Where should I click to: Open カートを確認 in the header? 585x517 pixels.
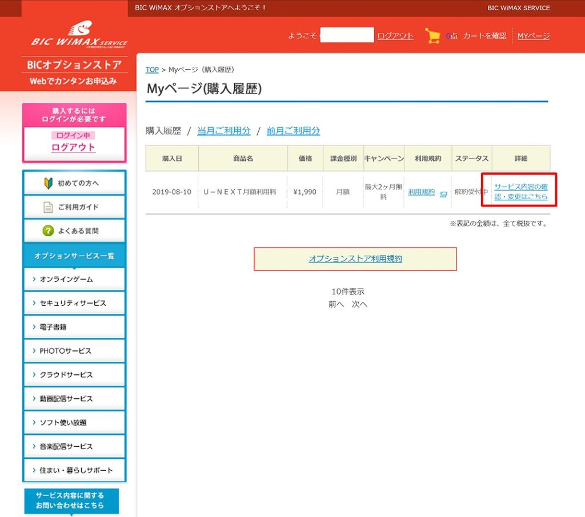click(484, 36)
